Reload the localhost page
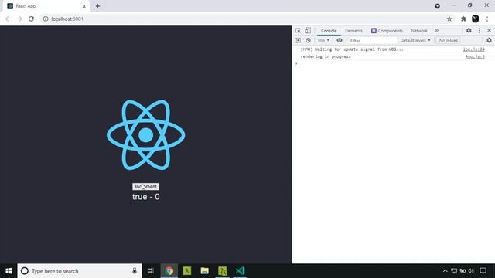The height and width of the screenshot is (278, 495). 31,19
